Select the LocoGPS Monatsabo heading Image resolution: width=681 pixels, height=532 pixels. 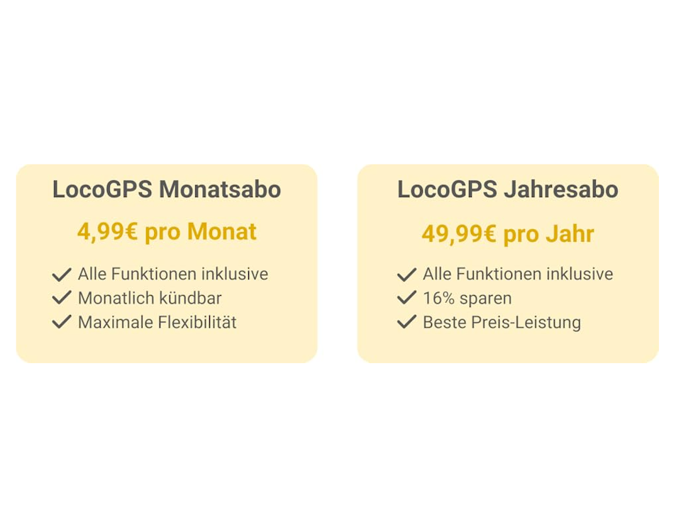167,189
